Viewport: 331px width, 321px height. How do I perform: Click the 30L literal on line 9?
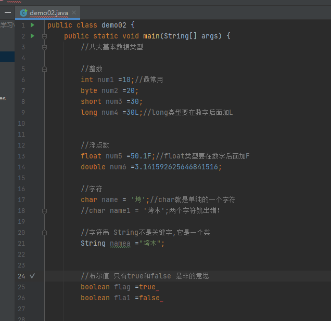click(x=133, y=113)
